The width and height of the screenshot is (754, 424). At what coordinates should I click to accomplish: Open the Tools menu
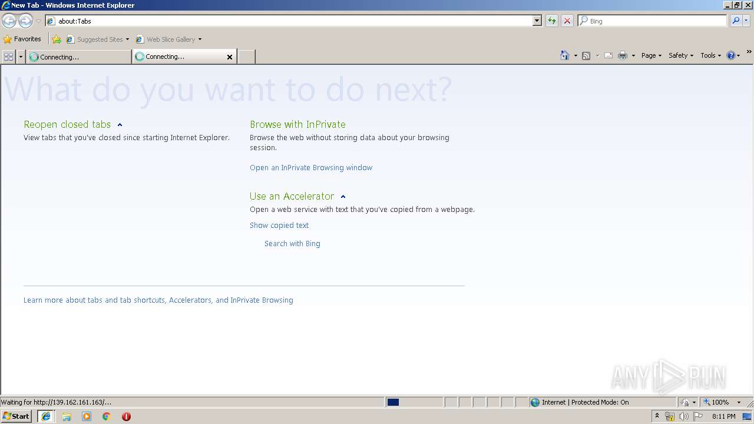[710, 55]
